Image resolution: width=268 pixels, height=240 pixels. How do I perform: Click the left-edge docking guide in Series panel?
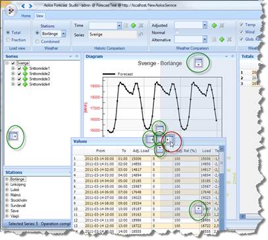(x=14, y=136)
